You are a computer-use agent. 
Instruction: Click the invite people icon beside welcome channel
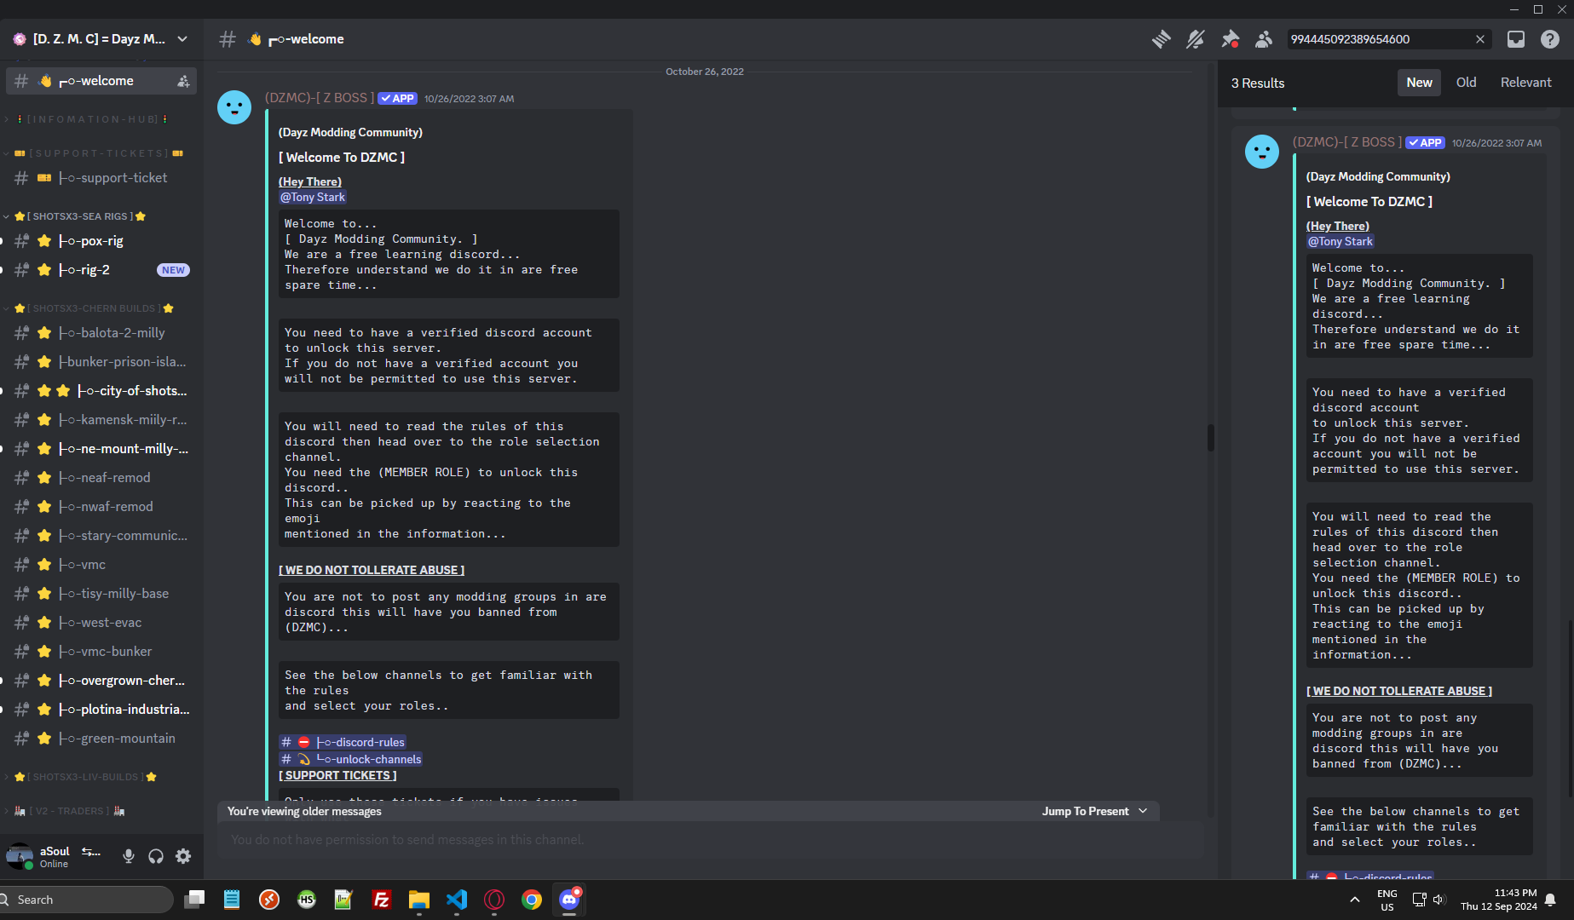point(183,81)
